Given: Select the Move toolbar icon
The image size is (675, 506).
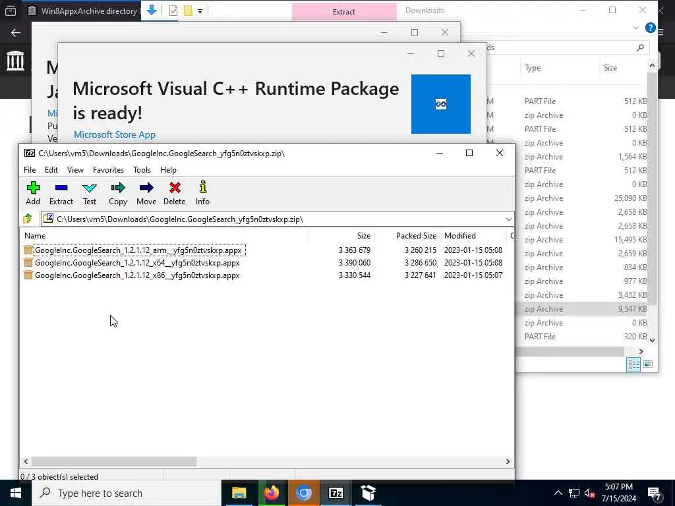Looking at the screenshot, I should (146, 193).
